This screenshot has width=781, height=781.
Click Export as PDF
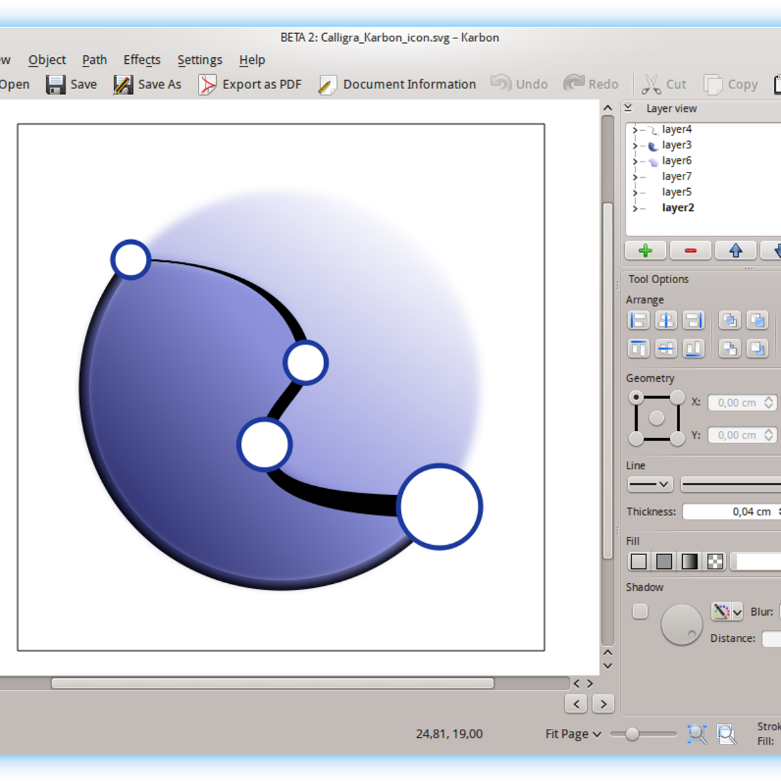[250, 85]
